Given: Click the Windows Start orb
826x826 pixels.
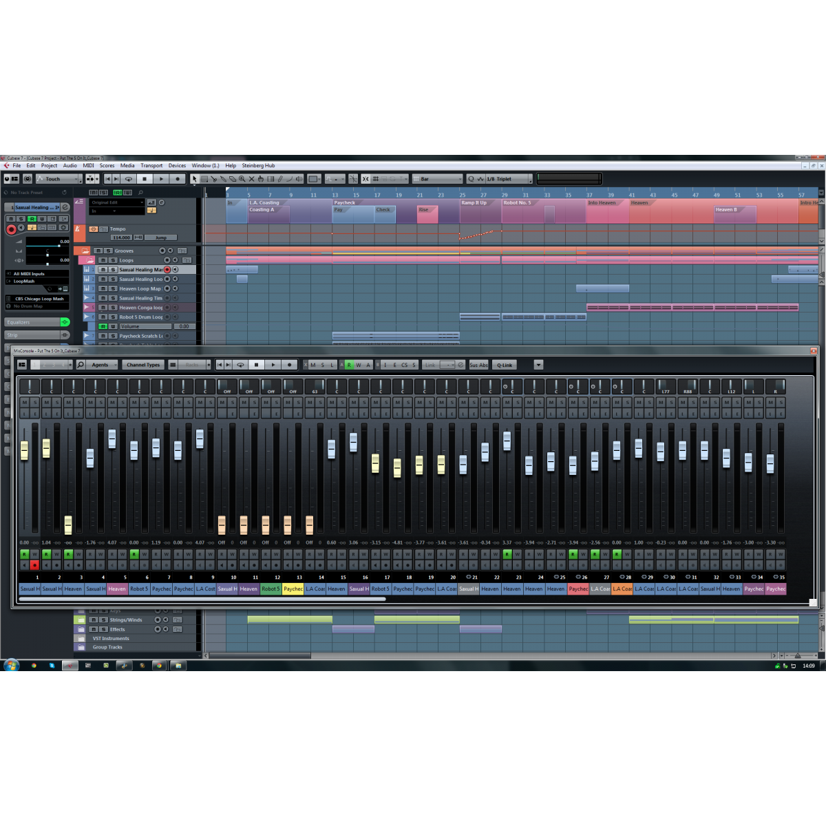Looking at the screenshot, I should 11,666.
